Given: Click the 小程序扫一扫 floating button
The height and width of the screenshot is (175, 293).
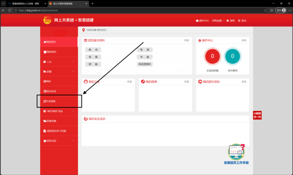Looking at the screenshot, I should 257,115.
